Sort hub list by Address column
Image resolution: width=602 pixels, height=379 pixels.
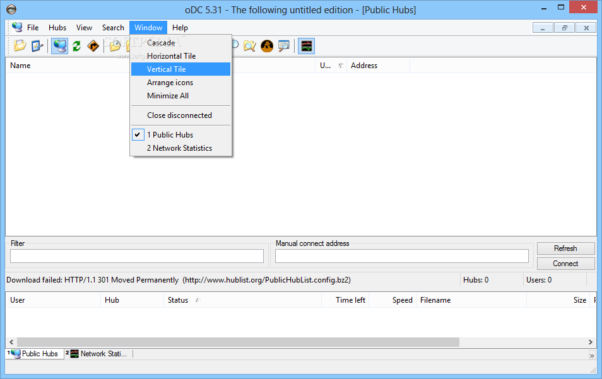click(x=378, y=66)
